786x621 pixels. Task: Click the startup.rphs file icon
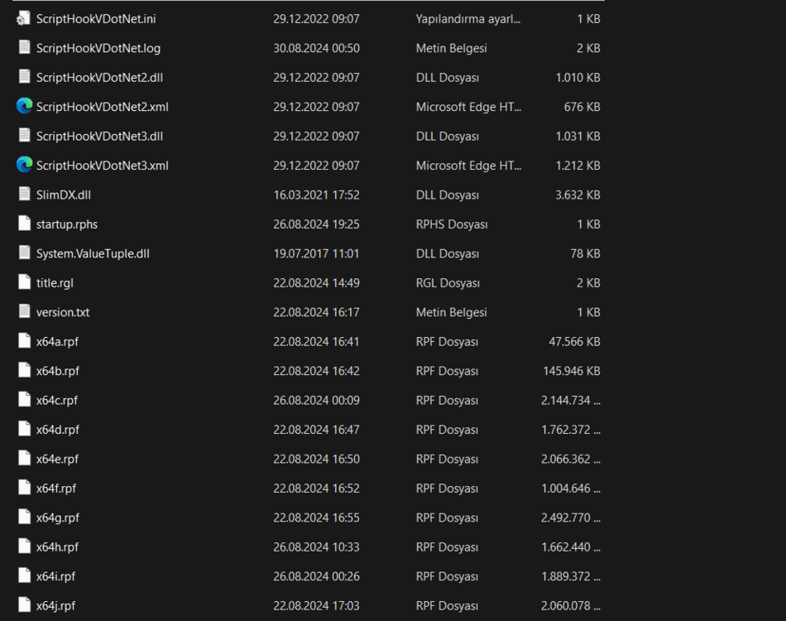pyautogui.click(x=24, y=224)
